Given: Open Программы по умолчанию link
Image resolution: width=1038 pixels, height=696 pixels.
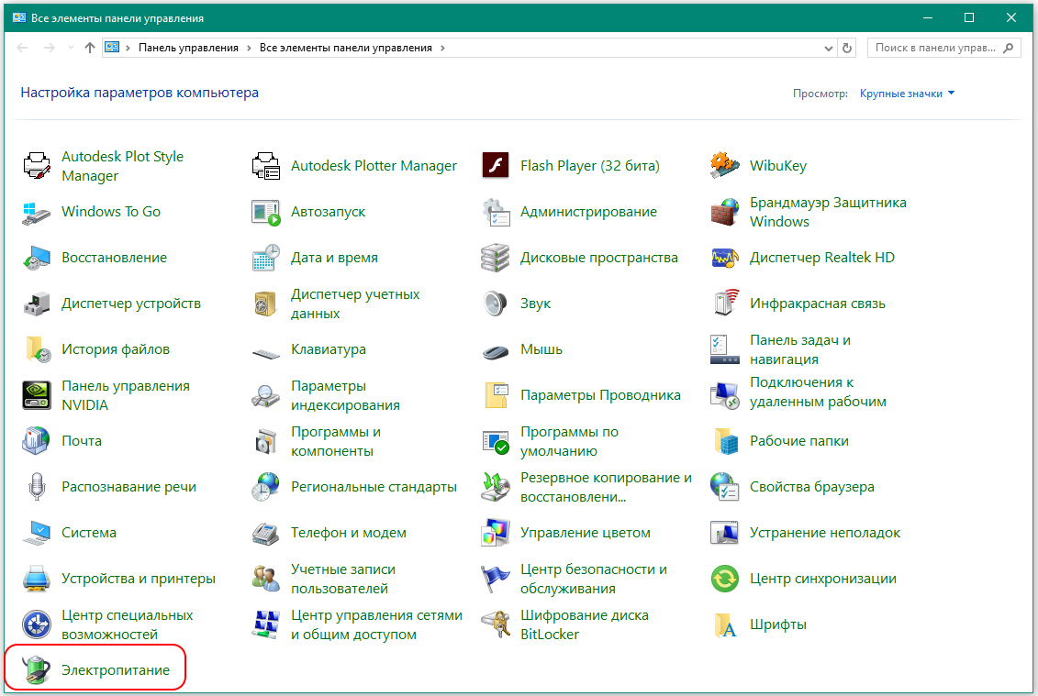Looking at the screenshot, I should (x=569, y=441).
